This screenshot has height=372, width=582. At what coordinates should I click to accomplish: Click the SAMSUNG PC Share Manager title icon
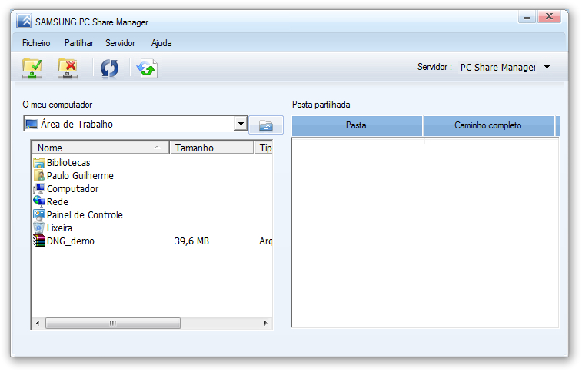pos(24,22)
